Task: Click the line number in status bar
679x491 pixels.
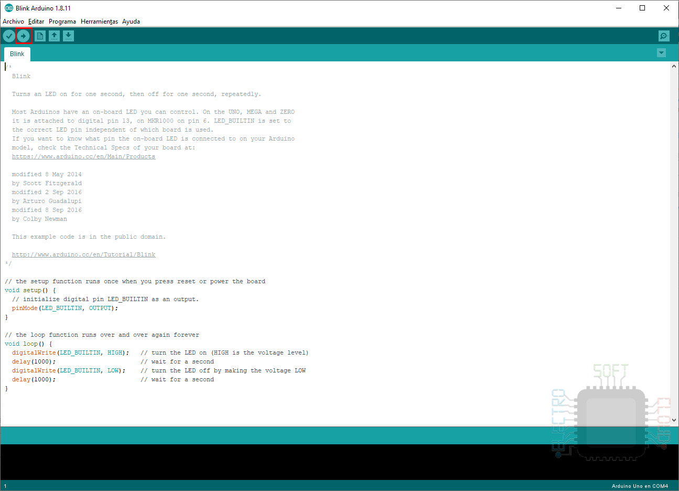Action: (5, 486)
